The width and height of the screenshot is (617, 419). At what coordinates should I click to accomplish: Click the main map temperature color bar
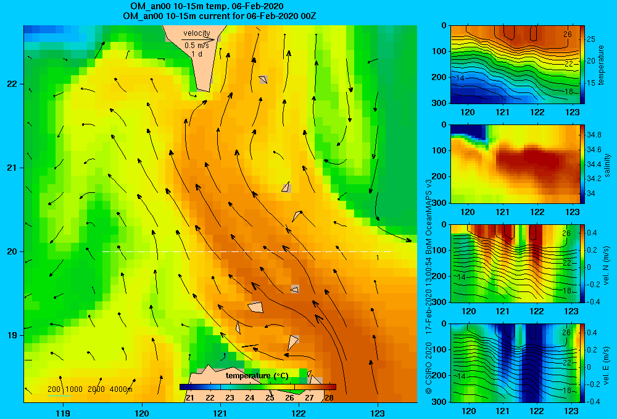[258, 387]
